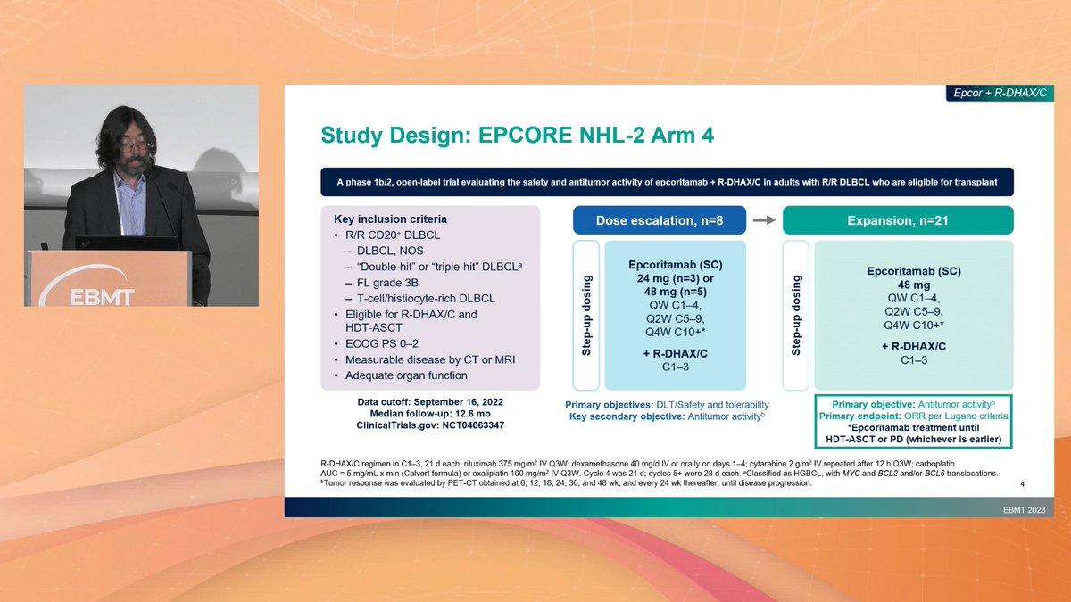Click "Median follow-up: 12.6 mo"
The image size is (1071, 602).
click(430, 414)
